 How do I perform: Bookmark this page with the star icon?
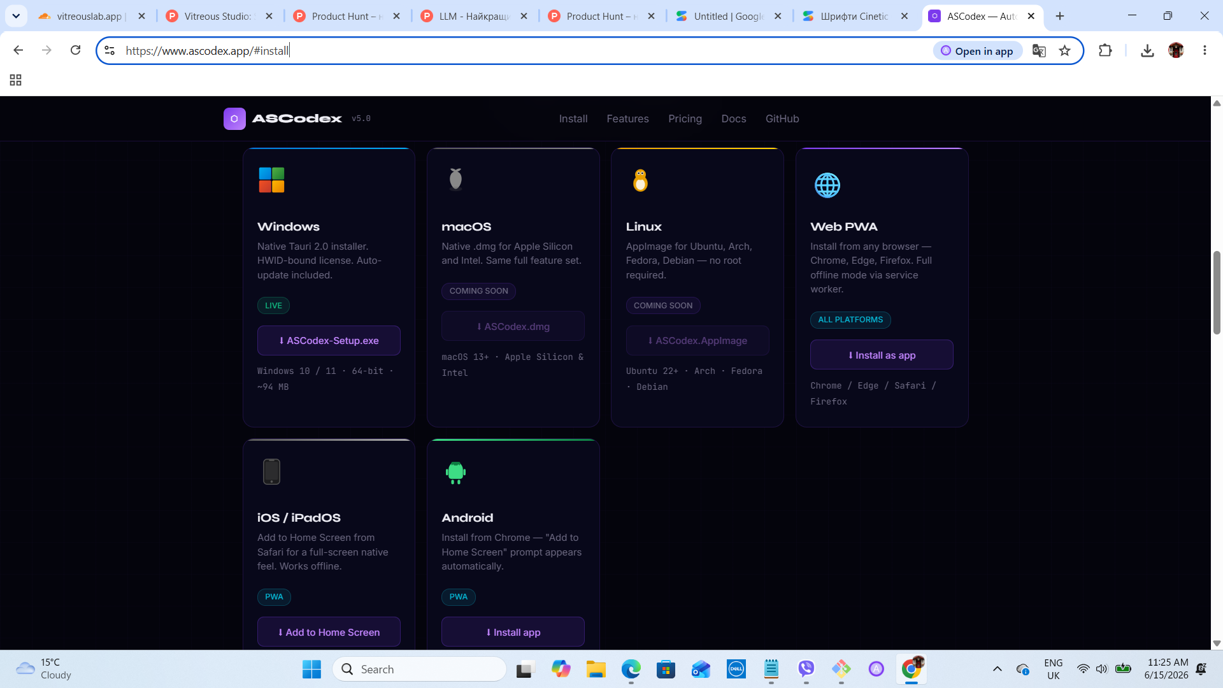tap(1064, 51)
